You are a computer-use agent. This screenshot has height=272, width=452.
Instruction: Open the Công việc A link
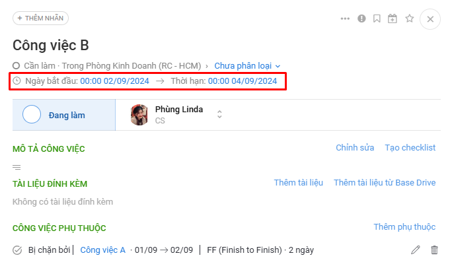102,250
